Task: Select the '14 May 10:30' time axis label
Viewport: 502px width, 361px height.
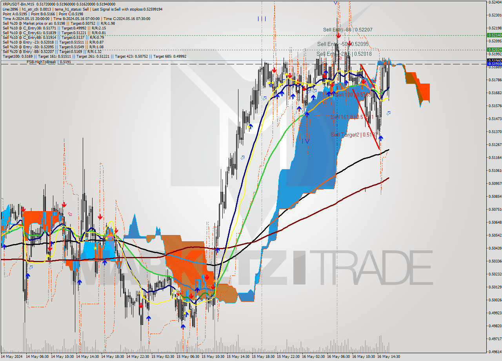Action: pos(62,357)
